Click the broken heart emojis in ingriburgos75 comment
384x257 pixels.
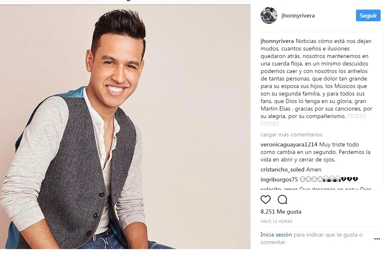(x=349, y=179)
